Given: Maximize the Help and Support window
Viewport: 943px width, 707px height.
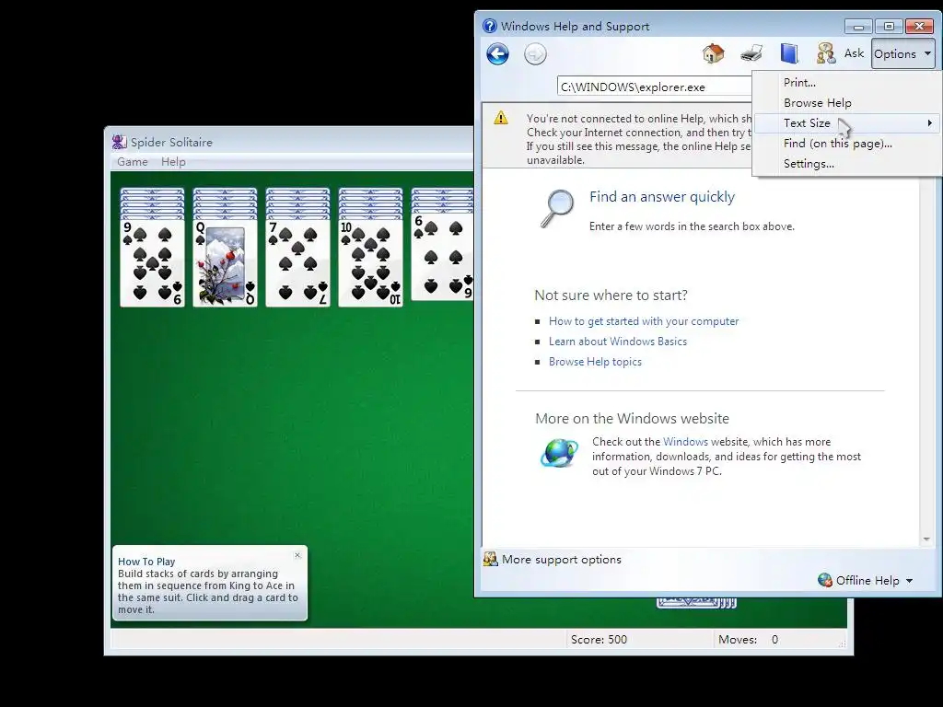Looking at the screenshot, I should point(889,27).
